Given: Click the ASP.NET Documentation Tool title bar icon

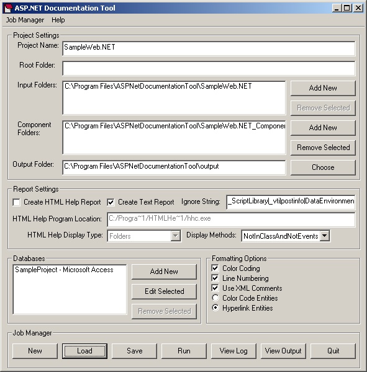Looking at the screenshot, I should [8, 8].
